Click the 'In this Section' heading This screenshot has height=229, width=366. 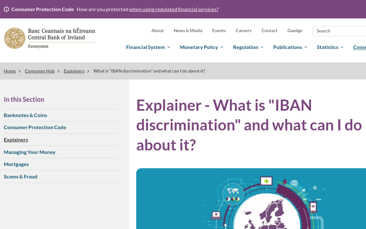pyautogui.click(x=24, y=99)
